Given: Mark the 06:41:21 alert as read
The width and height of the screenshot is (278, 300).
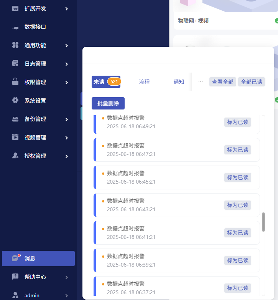Looking at the screenshot, I should pyautogui.click(x=237, y=233).
